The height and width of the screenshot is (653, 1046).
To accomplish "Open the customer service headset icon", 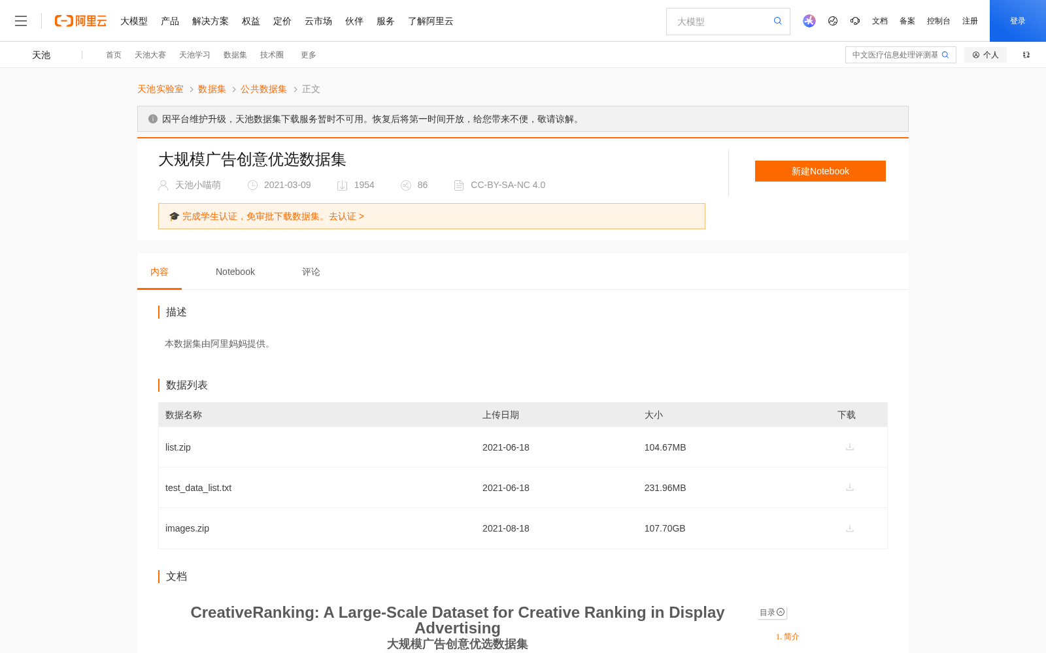I will click(855, 21).
